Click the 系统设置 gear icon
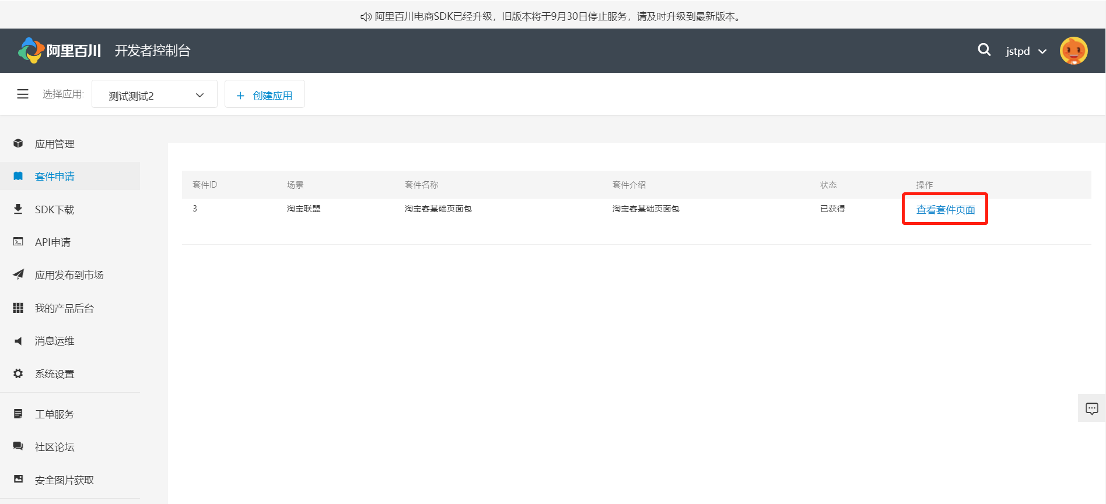The width and height of the screenshot is (1106, 504). pyautogui.click(x=18, y=373)
